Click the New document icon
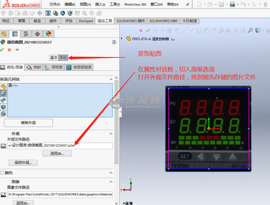Screen dimensions: 270x205 click(200, 5)
